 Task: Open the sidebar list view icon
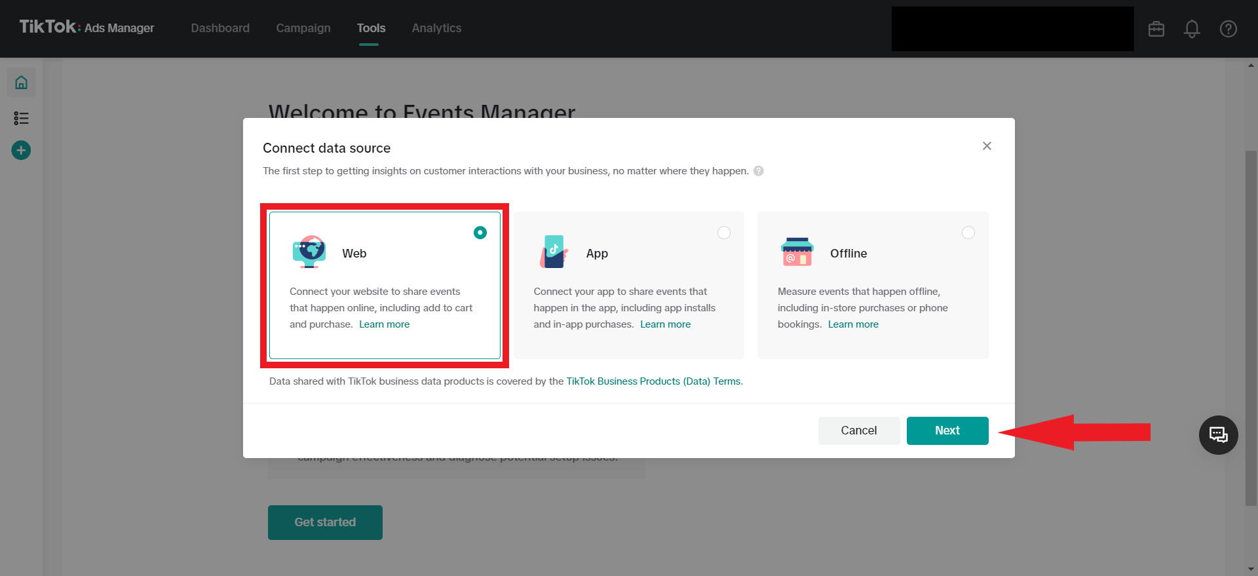21,118
